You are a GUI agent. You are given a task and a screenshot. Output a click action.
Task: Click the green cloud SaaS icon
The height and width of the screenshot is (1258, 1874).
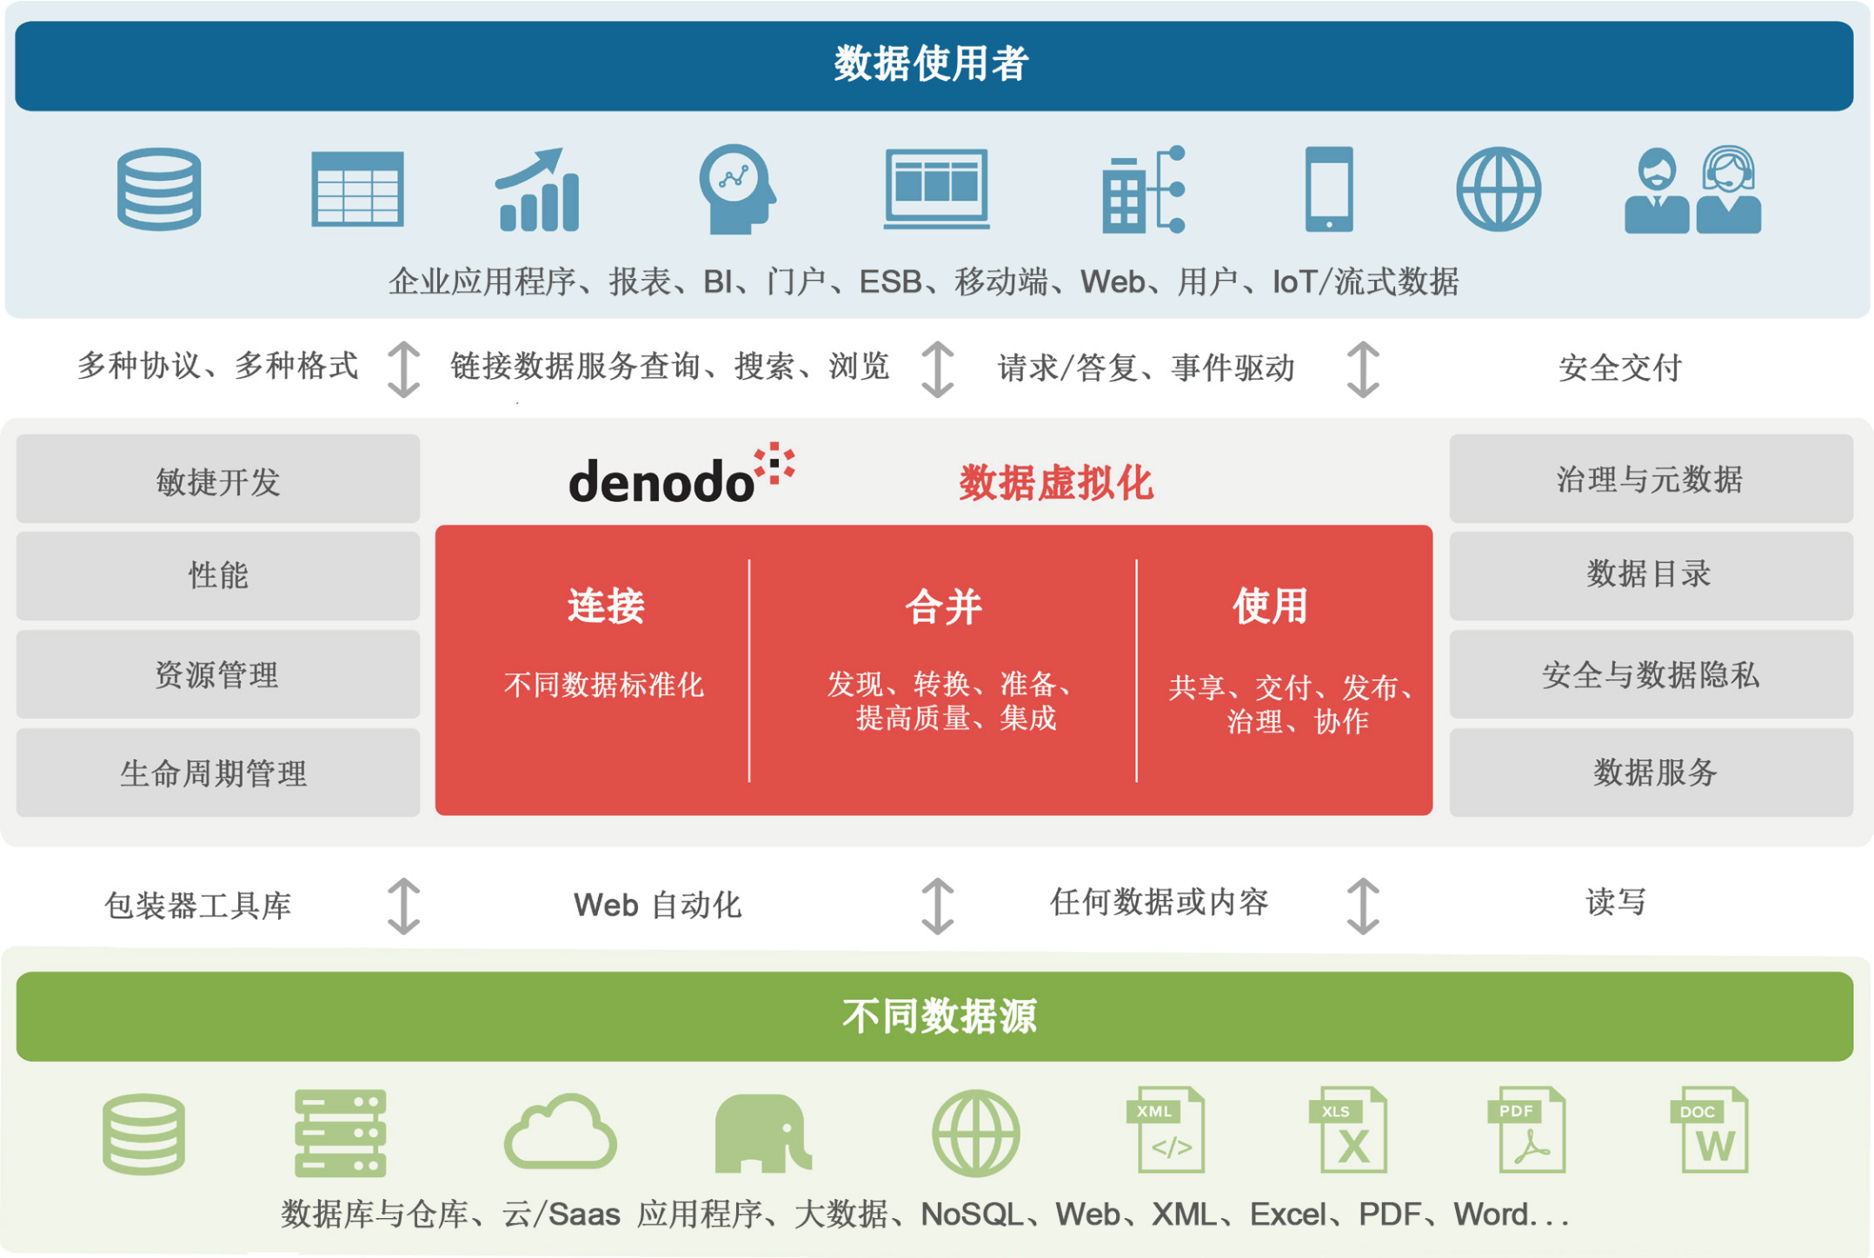(561, 1131)
